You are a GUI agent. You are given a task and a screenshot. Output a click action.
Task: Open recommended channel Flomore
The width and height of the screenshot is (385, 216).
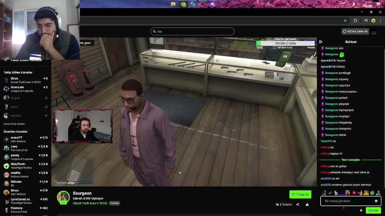[26, 210]
